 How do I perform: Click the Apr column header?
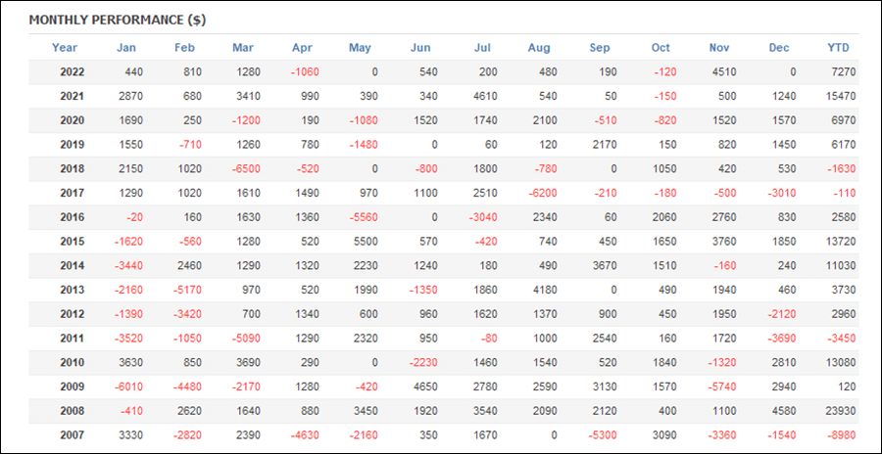point(302,48)
